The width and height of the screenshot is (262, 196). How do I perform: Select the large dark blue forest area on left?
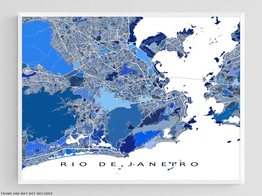(x=42, y=112)
